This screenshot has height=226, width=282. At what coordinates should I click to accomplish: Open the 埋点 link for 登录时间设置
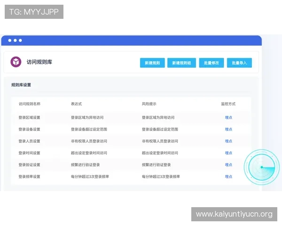pyautogui.click(x=228, y=153)
